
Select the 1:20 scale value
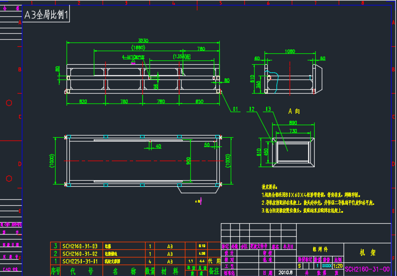point(338,266)
